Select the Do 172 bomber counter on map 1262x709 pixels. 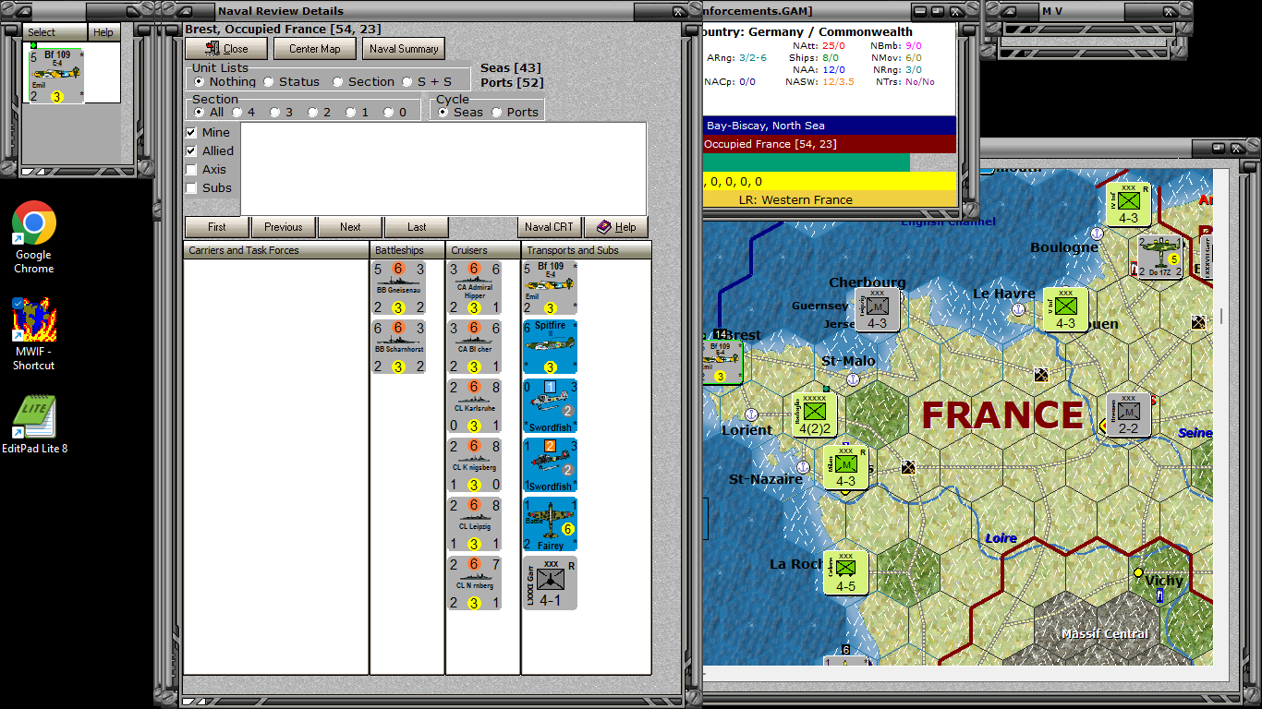click(1160, 257)
